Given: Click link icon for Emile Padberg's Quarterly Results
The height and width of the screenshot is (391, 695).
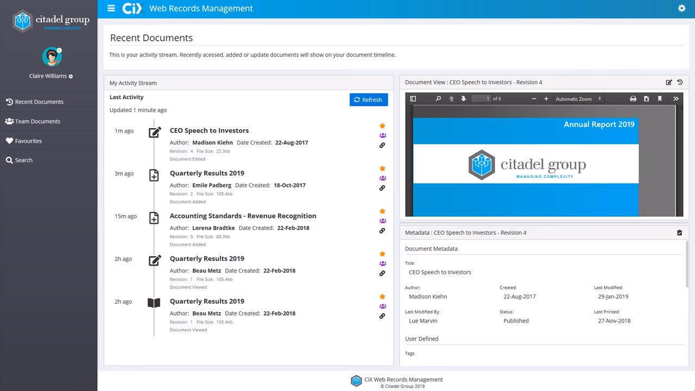Looking at the screenshot, I should click(382, 188).
